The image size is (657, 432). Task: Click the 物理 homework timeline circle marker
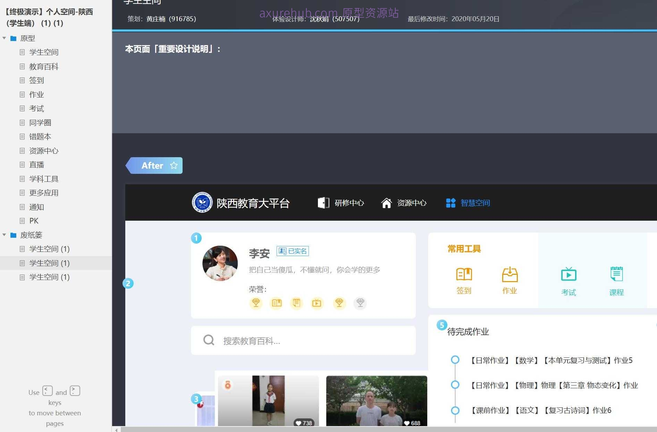[x=455, y=385]
